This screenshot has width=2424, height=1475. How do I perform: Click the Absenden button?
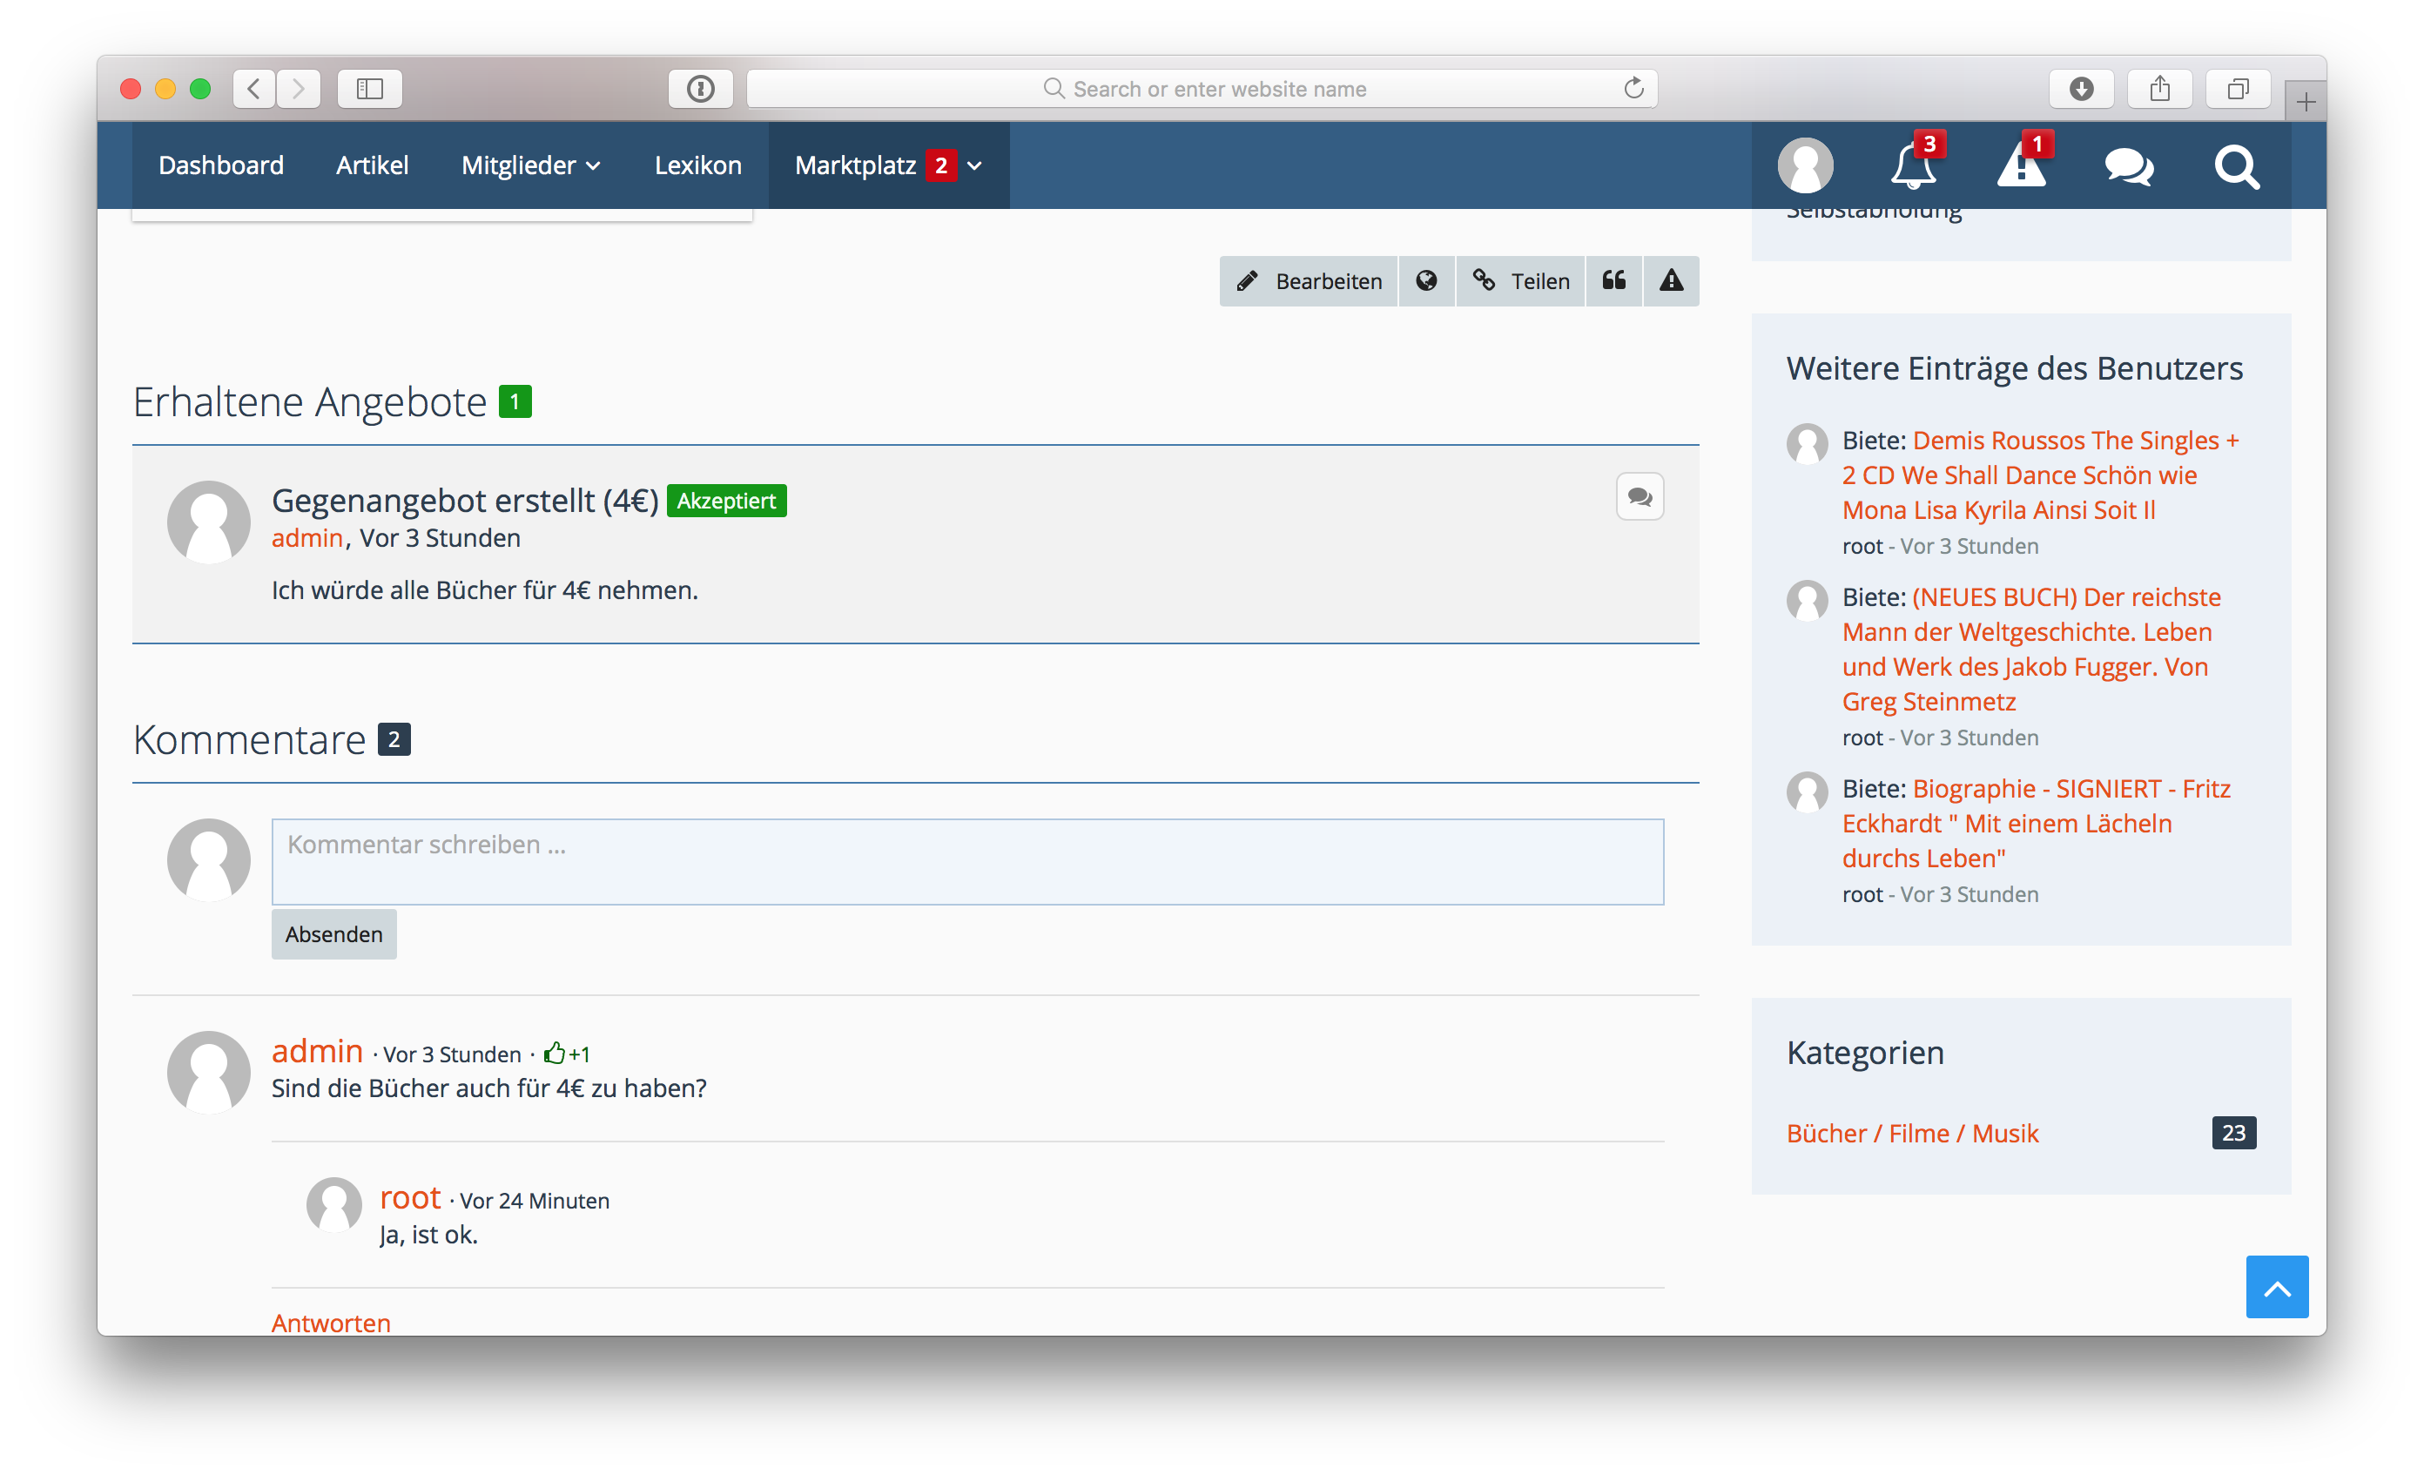tap(333, 933)
